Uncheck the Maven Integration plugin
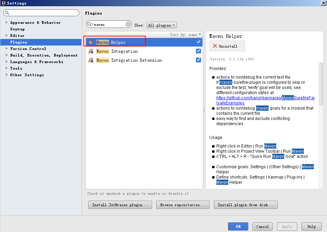327x232 pixels. tap(199, 51)
